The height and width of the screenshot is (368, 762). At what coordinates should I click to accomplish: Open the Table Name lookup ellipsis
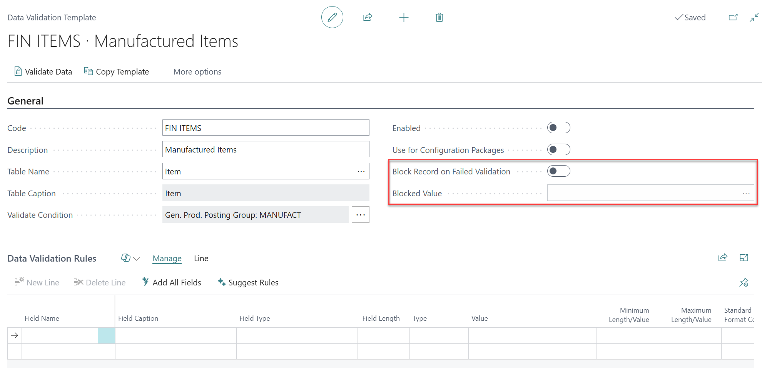[x=361, y=171]
